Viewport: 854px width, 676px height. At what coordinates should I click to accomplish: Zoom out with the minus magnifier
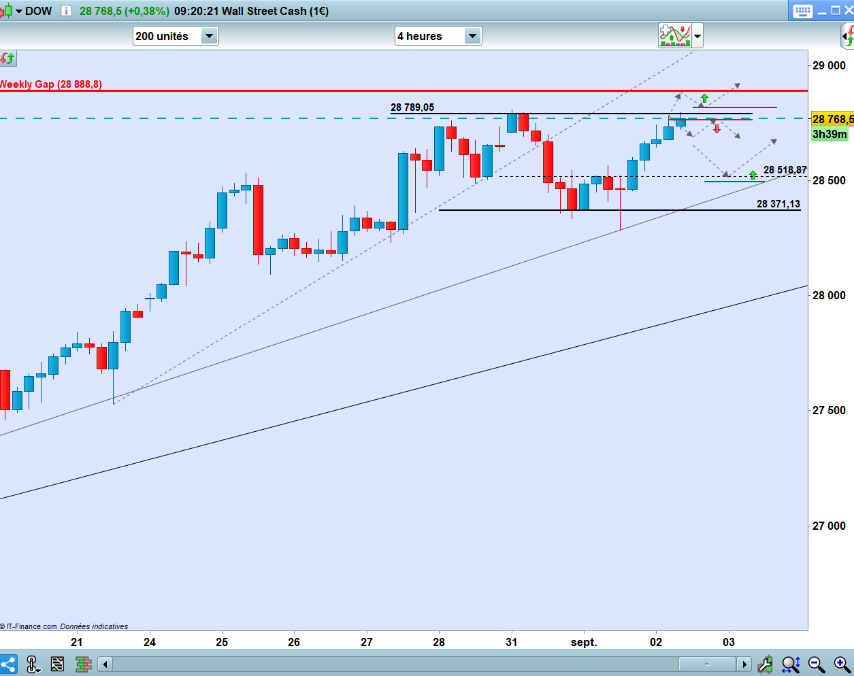(817, 664)
